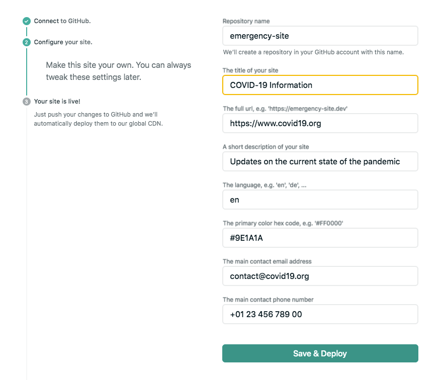Click the language field containing "en"

coord(320,200)
